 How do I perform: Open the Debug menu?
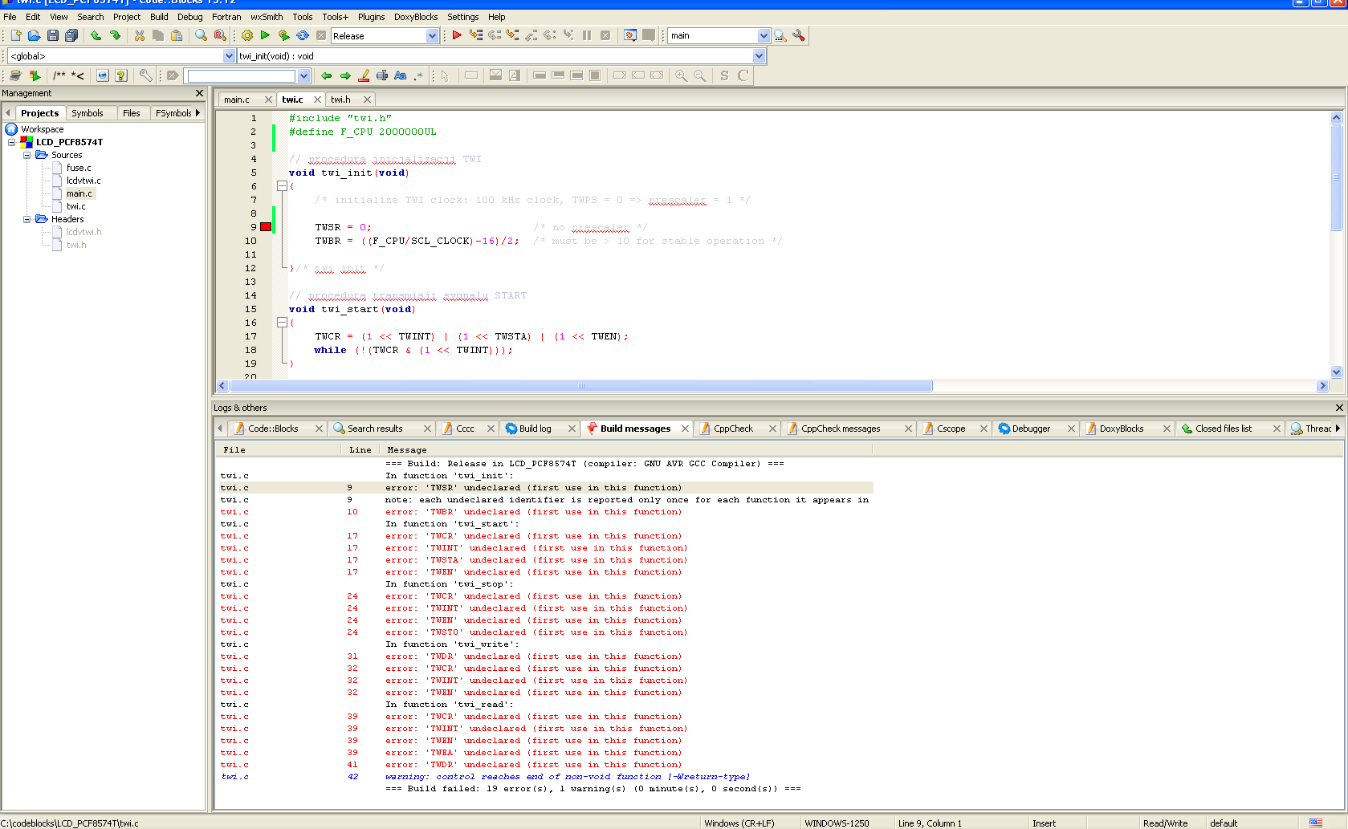click(189, 17)
